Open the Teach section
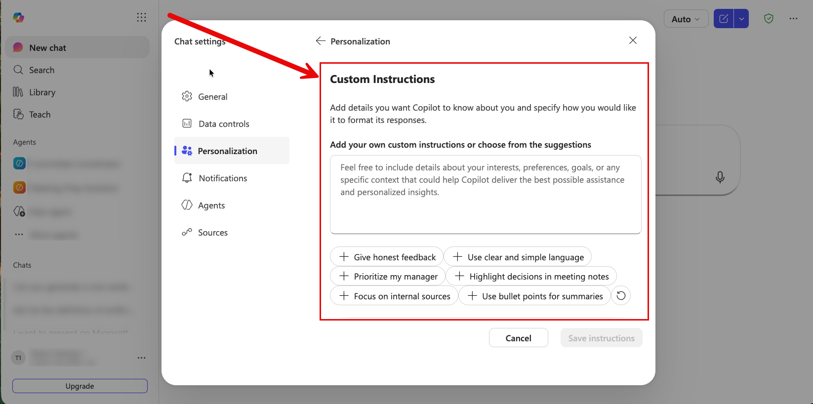Screen dimensions: 813x404 [x=77, y=115]
